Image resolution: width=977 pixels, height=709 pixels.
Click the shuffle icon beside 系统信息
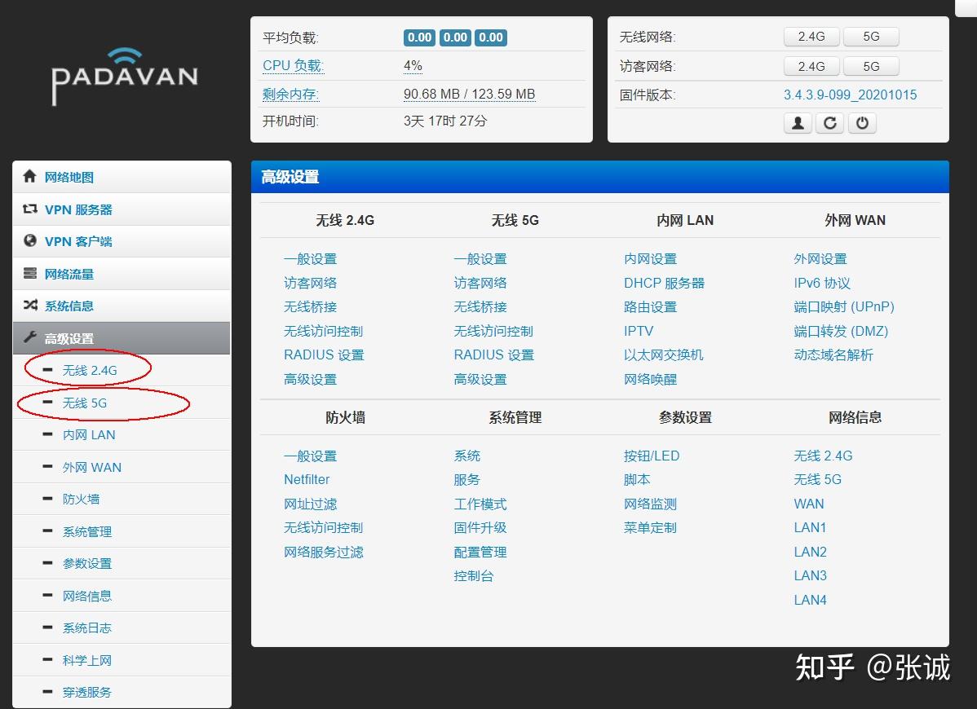click(29, 305)
